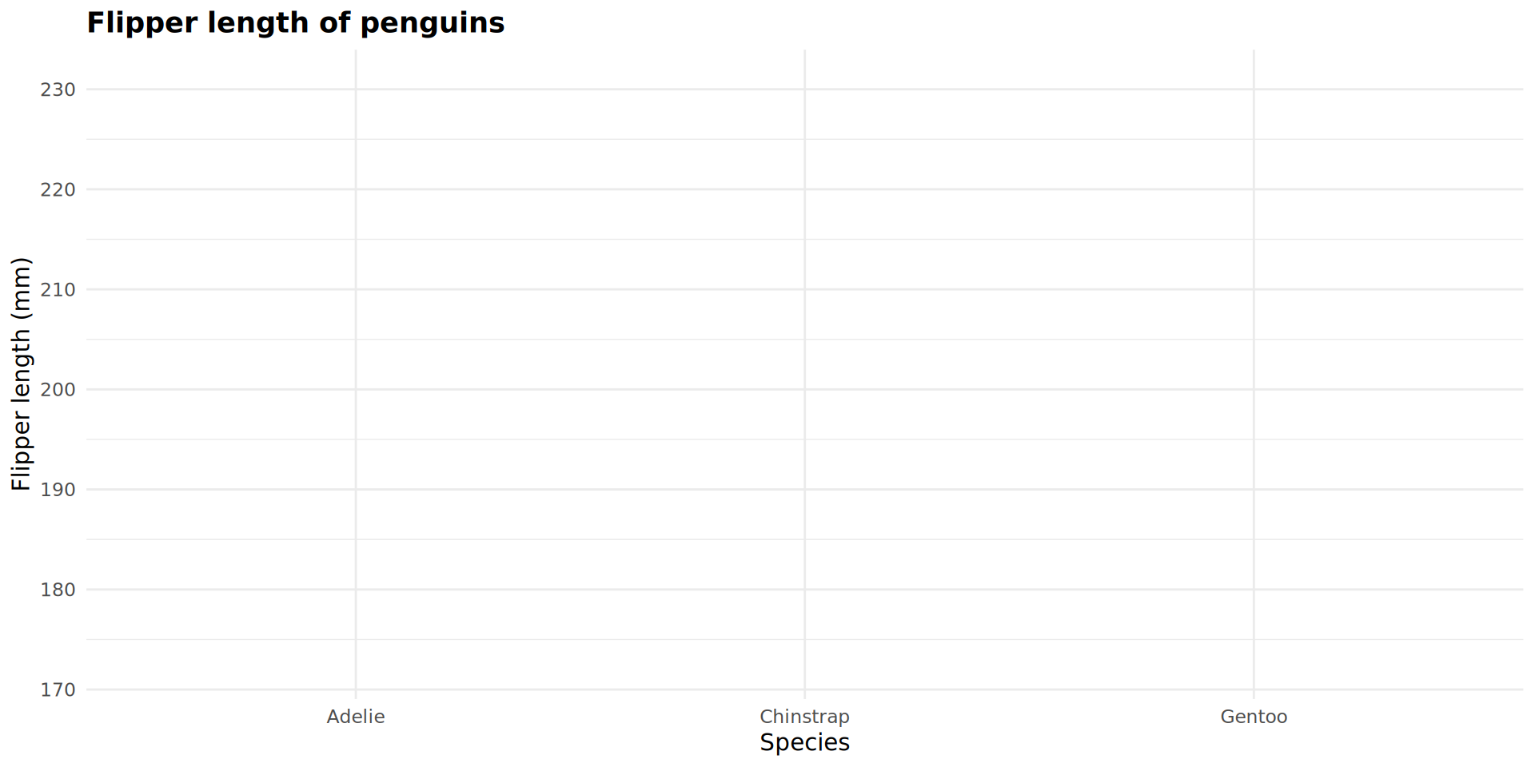The height and width of the screenshot is (767, 1535).
Task: Click the 200 y-axis tick label
Action: [58, 389]
